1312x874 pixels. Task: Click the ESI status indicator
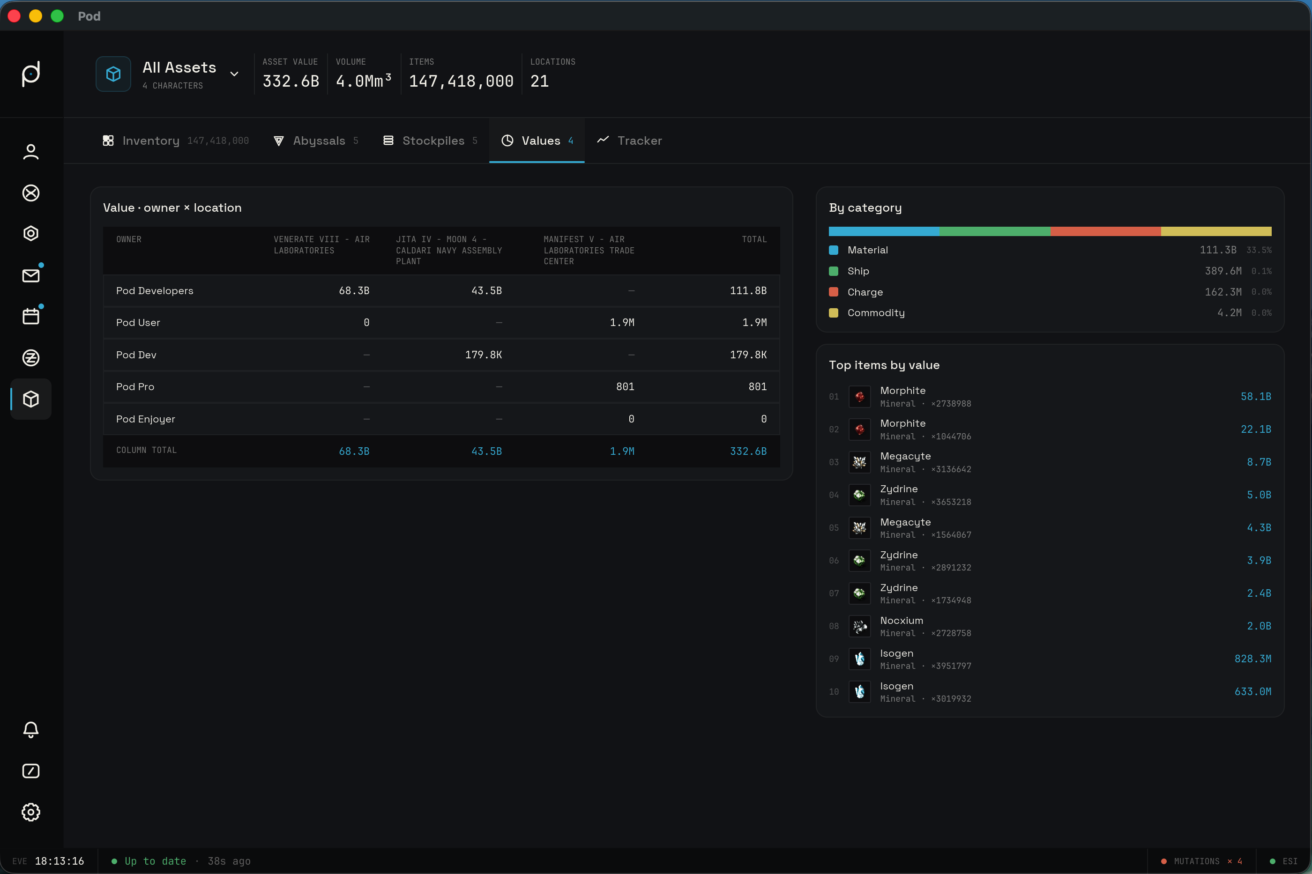1283,861
